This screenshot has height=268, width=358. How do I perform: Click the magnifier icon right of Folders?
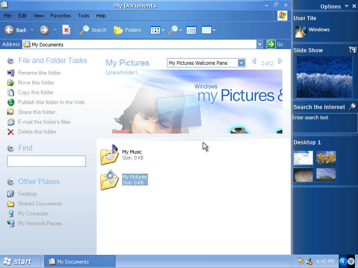point(173,30)
